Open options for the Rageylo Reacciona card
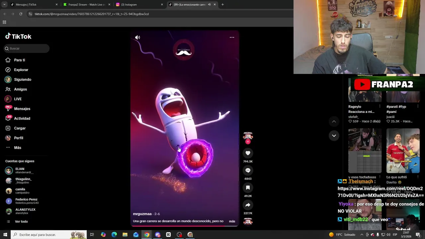The height and width of the screenshot is (239, 425). 380,107
